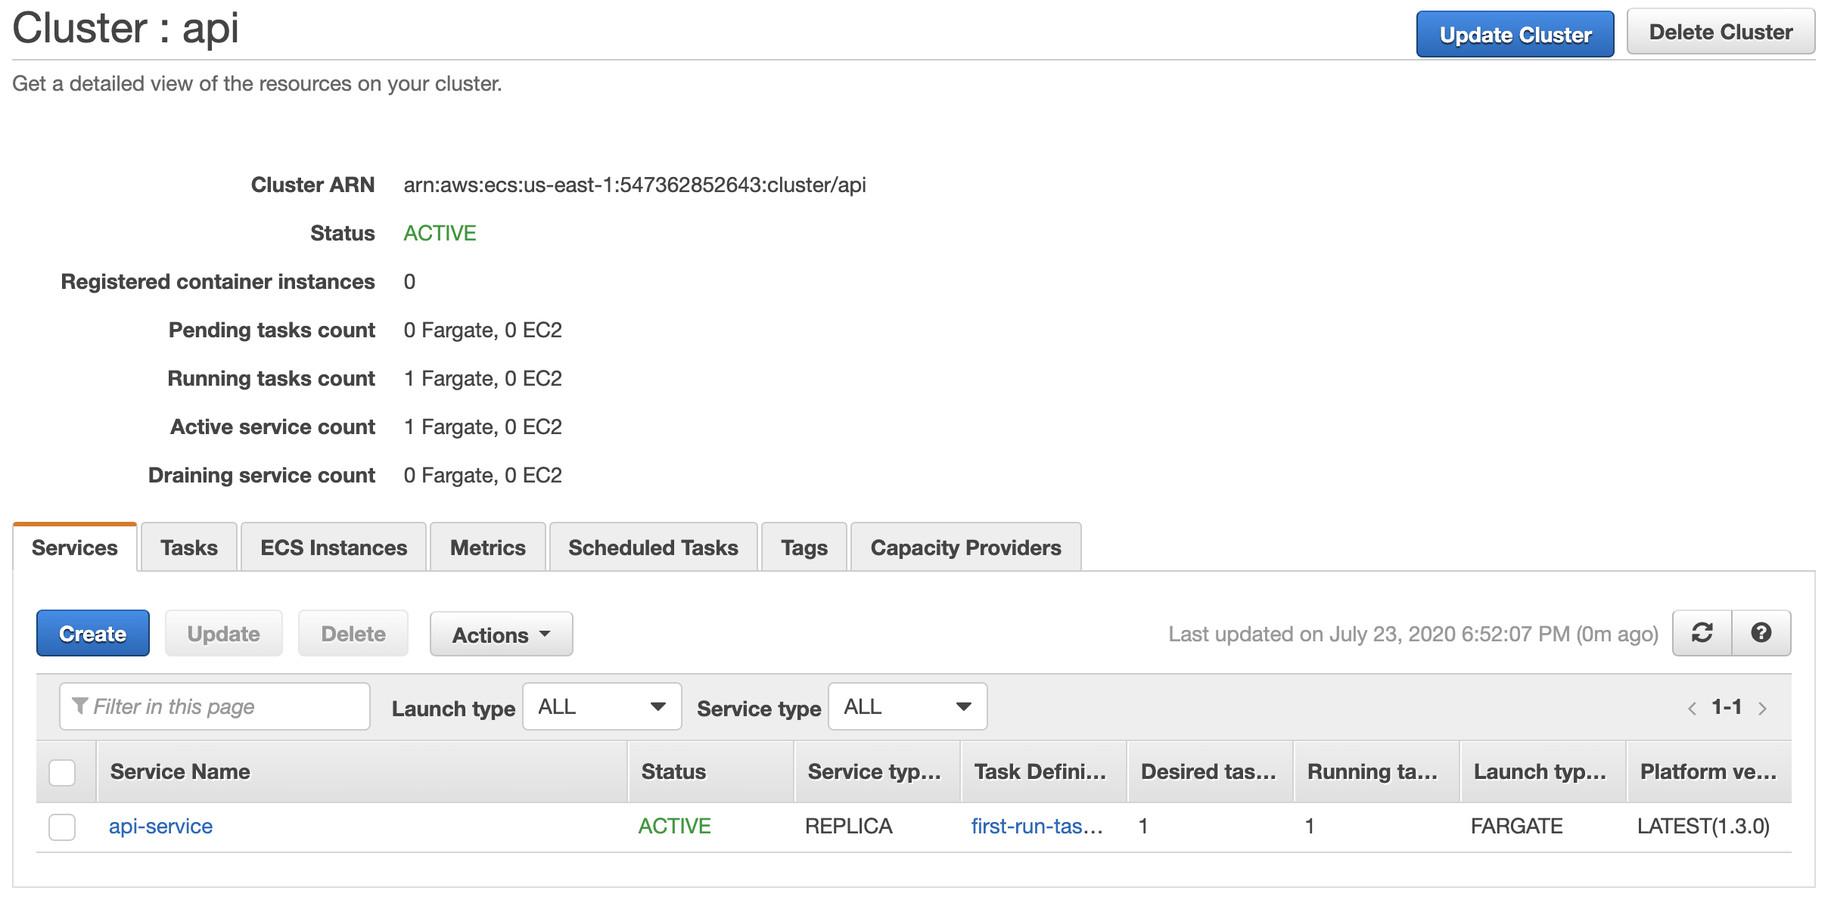The image size is (1831, 906).
Task: Open the api-service link
Action: coord(160,827)
